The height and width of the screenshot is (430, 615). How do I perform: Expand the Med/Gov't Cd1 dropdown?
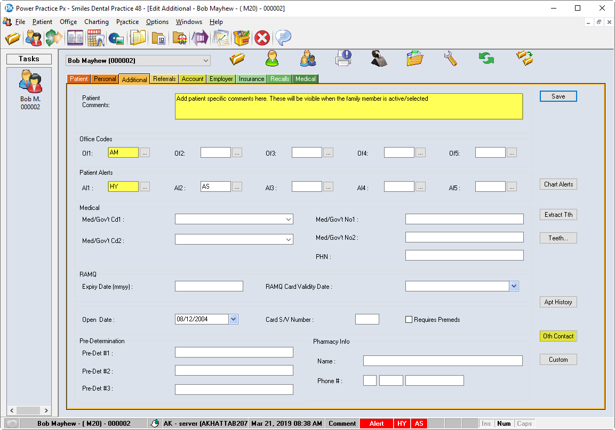tap(288, 220)
